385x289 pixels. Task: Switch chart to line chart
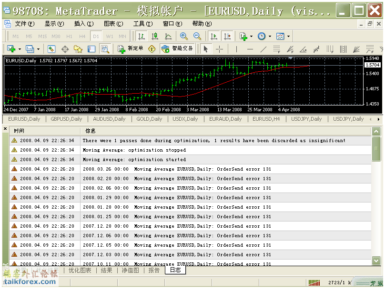tap(168, 36)
